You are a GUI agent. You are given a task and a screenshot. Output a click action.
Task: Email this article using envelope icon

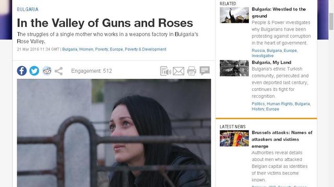pos(178,71)
